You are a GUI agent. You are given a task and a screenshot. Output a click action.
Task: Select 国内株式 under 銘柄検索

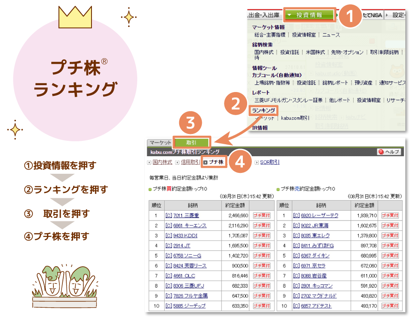pyautogui.click(x=264, y=52)
